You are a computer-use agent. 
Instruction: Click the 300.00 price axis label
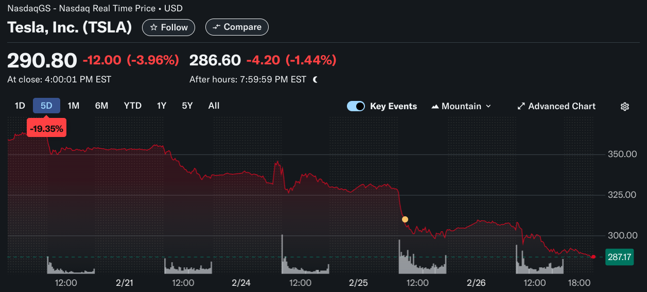623,235
